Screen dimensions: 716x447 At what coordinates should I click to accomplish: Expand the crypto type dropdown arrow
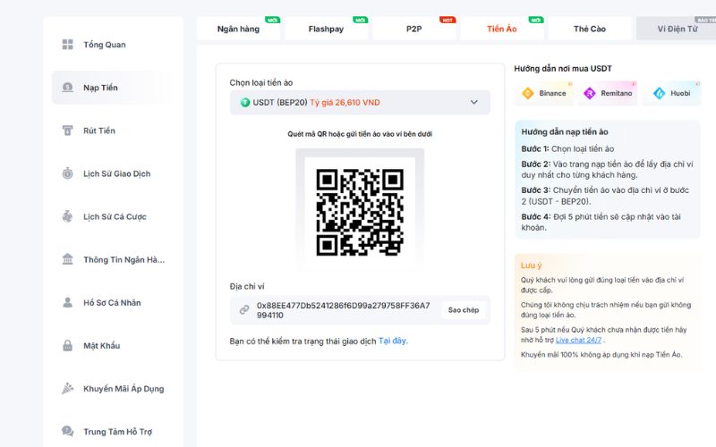474,102
